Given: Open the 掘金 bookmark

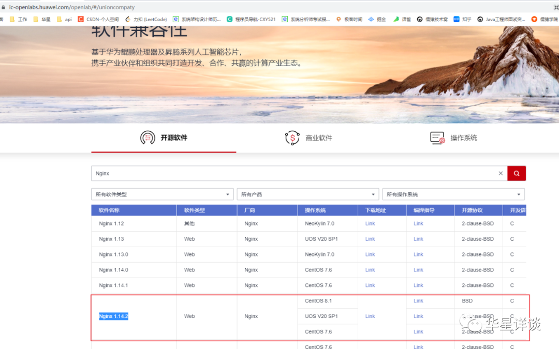Looking at the screenshot, I should pos(377,19).
